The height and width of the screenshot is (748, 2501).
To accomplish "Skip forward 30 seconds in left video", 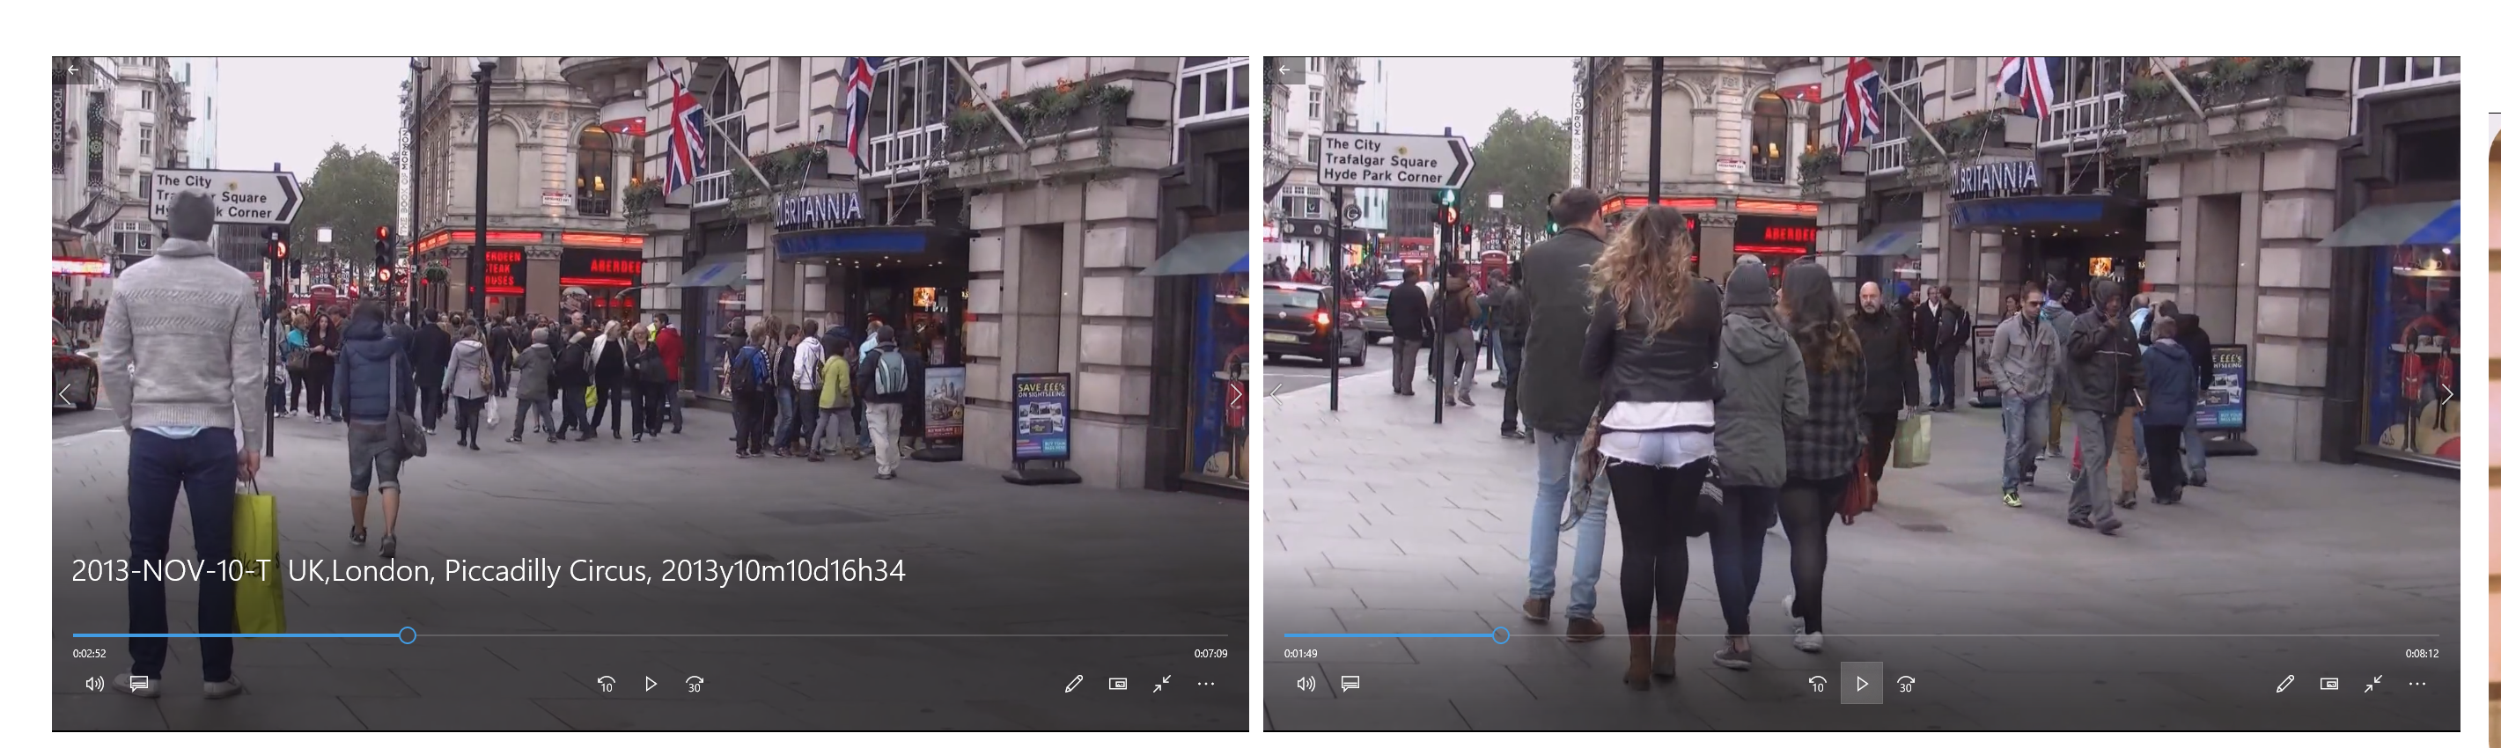I will coord(695,684).
